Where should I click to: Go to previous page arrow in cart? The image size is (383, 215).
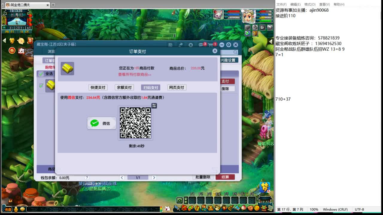click(122, 178)
